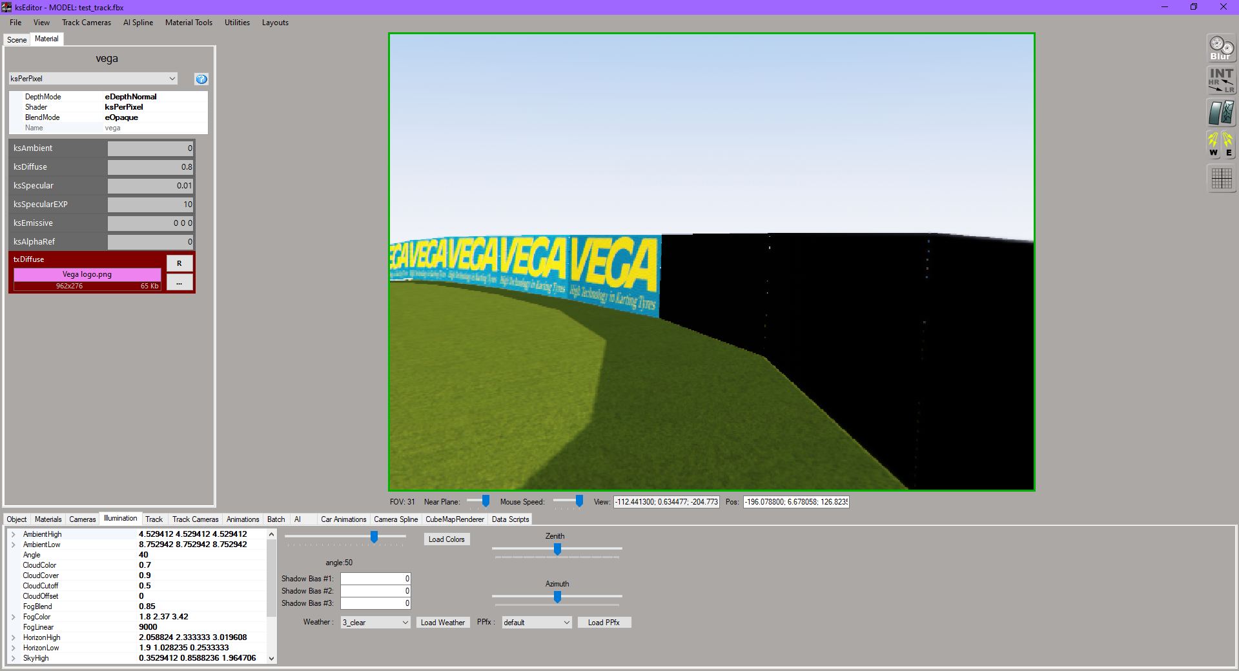Switch to the Batch tab

click(x=276, y=519)
